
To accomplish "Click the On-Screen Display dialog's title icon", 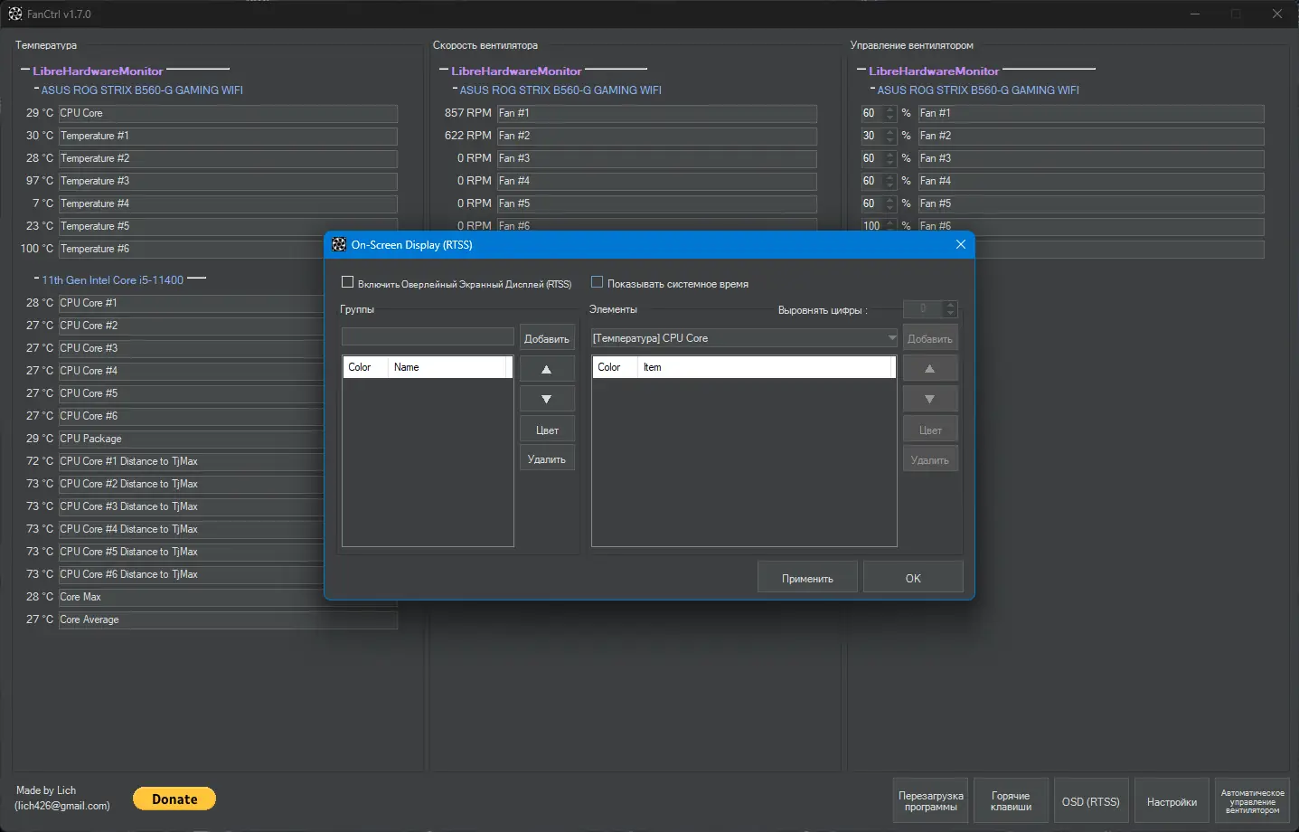I will pos(339,244).
